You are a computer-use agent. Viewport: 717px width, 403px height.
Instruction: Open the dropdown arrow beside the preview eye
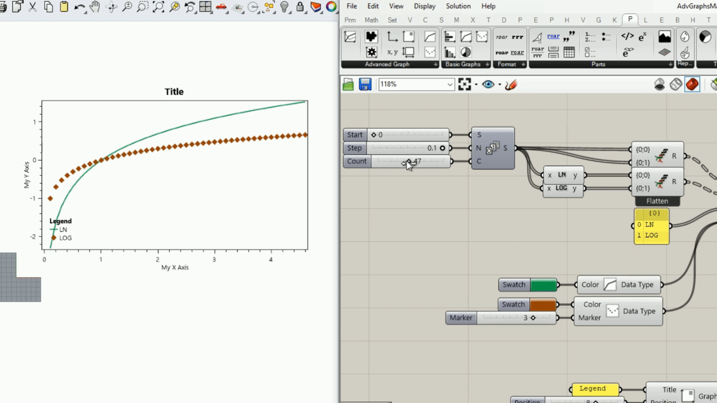pos(499,85)
